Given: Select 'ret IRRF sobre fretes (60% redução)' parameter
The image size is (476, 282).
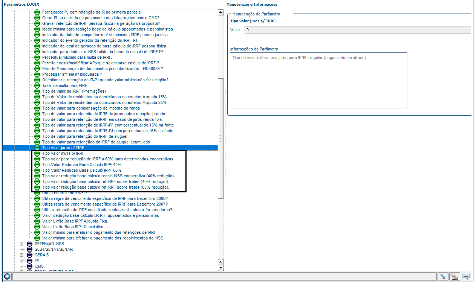Looking at the screenshot, I should [106, 187].
